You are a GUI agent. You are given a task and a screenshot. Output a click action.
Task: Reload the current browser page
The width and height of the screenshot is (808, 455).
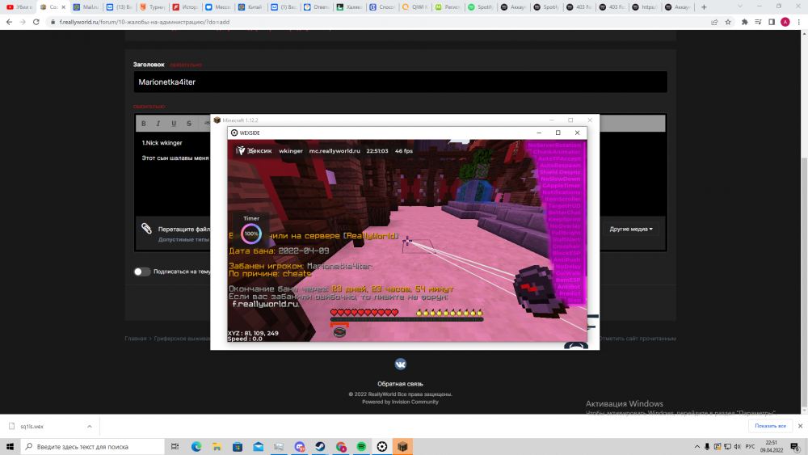(x=36, y=22)
